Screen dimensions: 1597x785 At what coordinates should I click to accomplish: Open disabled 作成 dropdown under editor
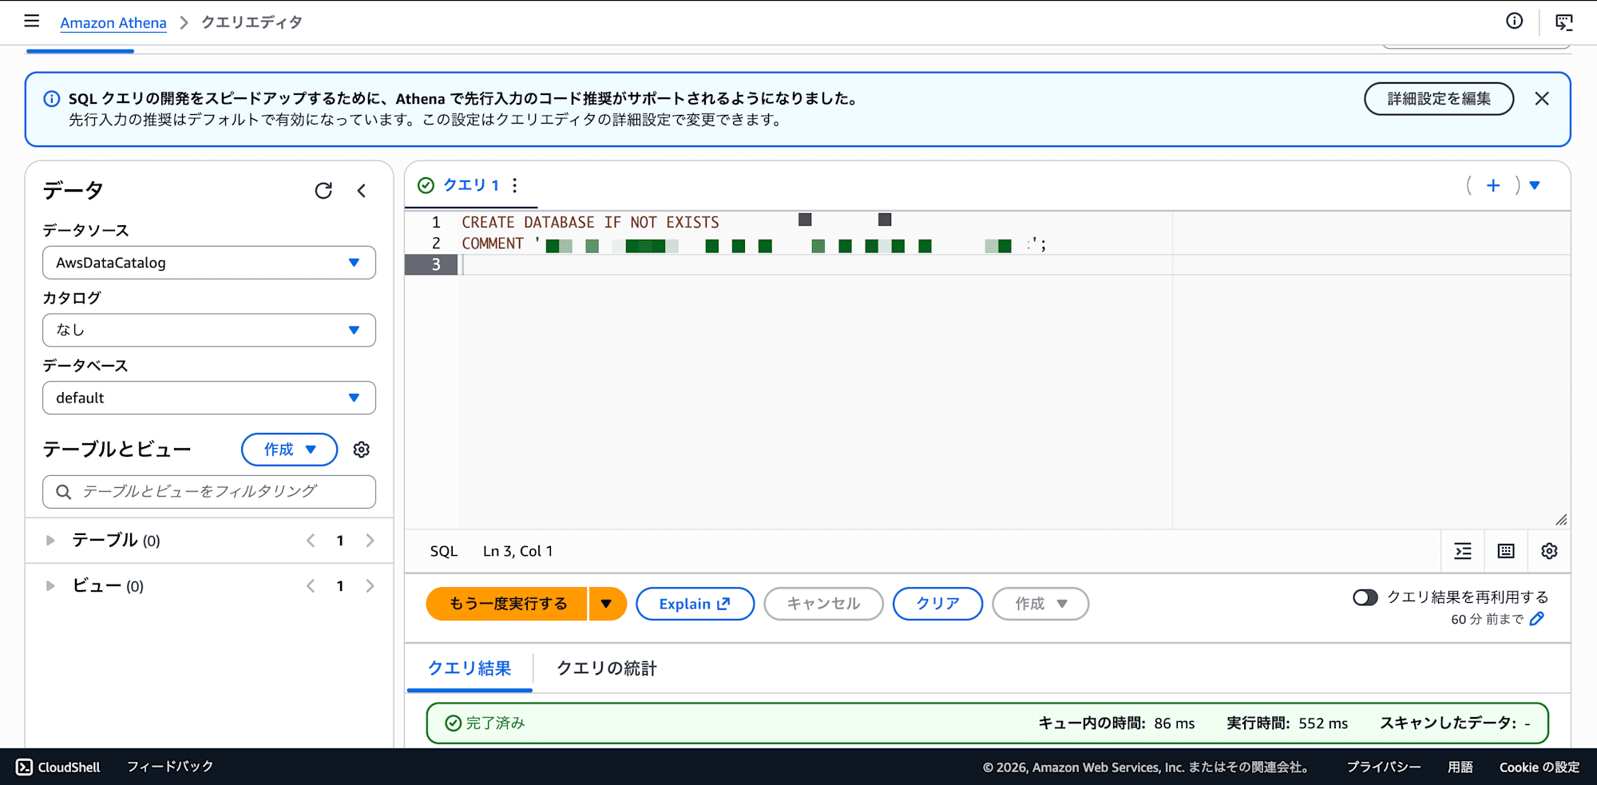[1040, 604]
